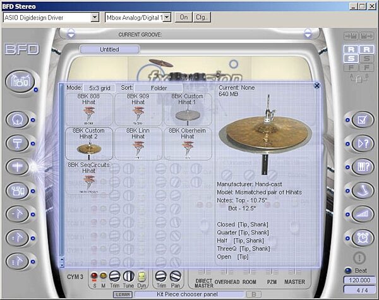Image resolution: width=379 pixels, height=300 pixels.
Task: Click the CYM 3 Tune knob
Action: tap(129, 276)
